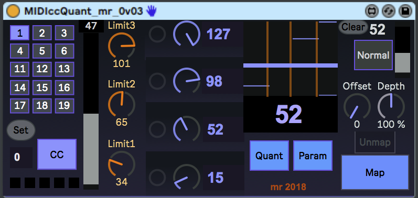
Task: Click the Clear button
Action: [353, 27]
